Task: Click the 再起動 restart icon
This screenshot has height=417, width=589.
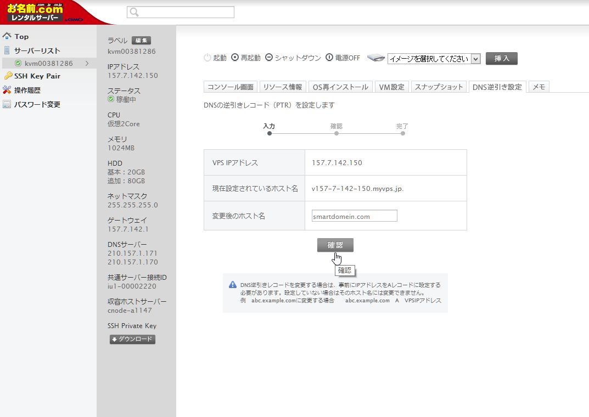Action: [235, 58]
